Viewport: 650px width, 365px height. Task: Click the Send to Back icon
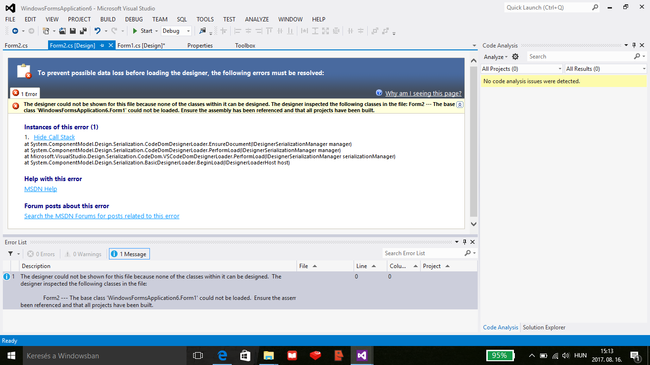(385, 31)
